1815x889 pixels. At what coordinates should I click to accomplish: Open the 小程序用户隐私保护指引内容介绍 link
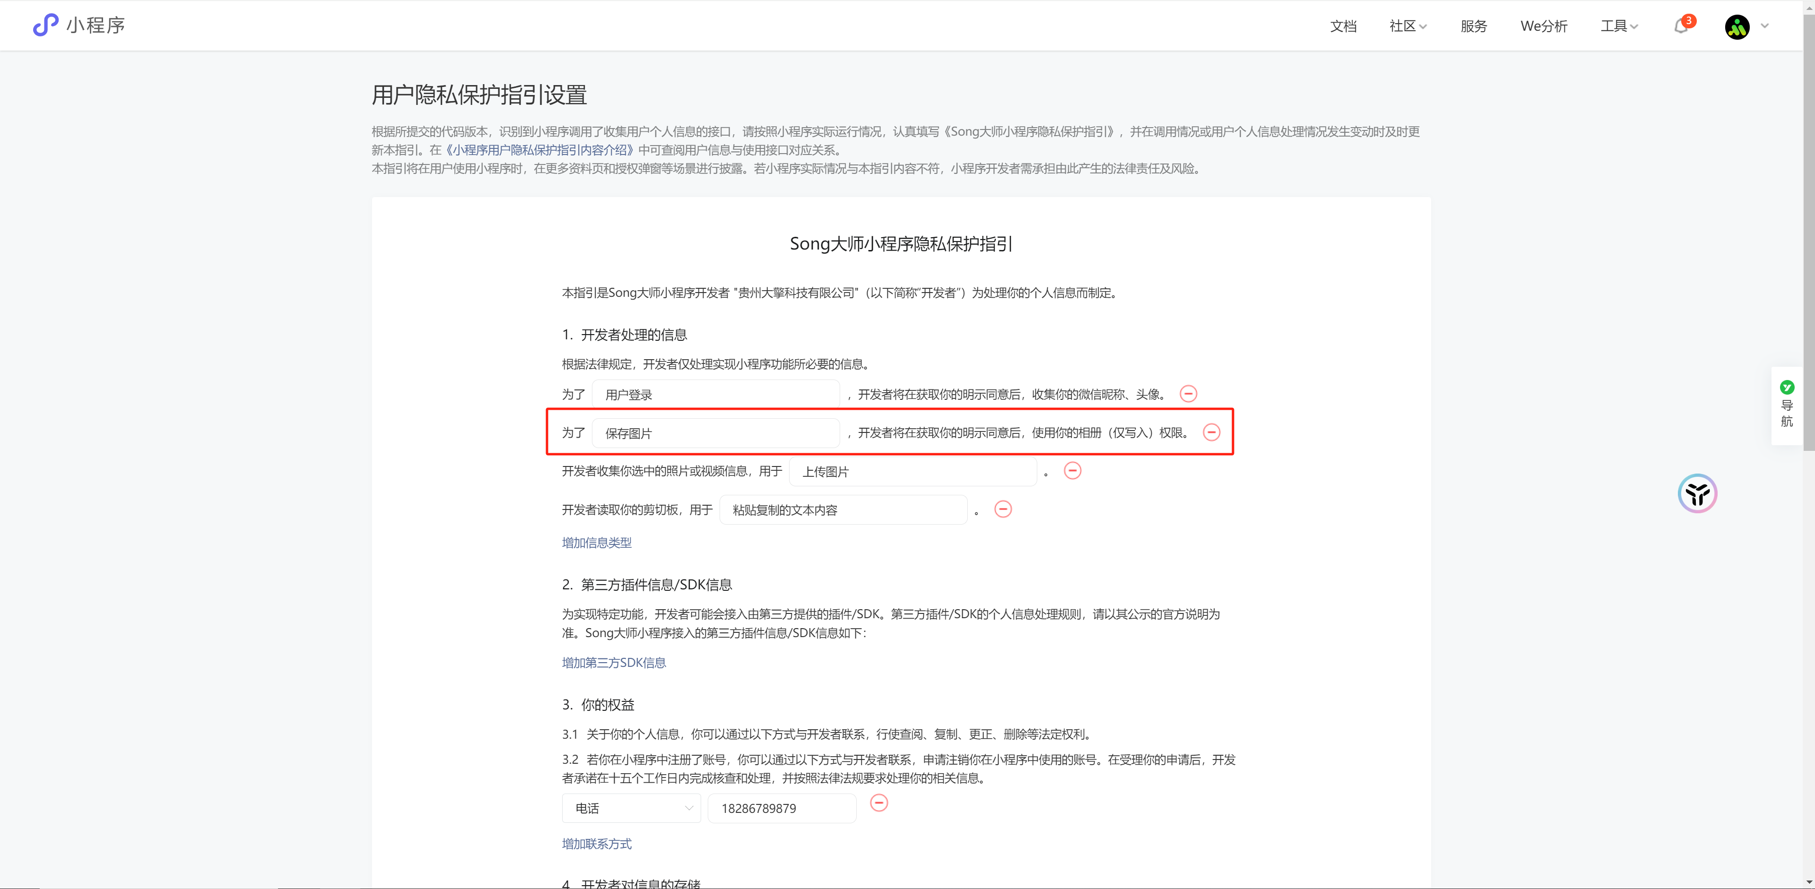(540, 150)
